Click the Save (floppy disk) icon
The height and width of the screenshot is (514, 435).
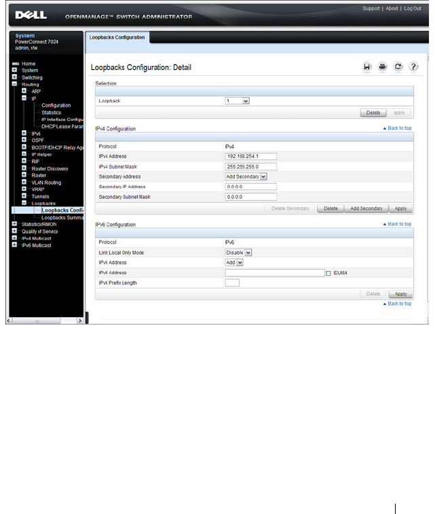[367, 67]
